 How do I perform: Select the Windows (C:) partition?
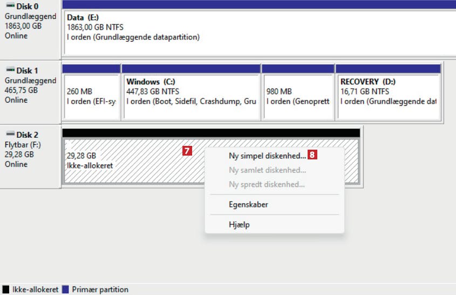[x=191, y=97]
